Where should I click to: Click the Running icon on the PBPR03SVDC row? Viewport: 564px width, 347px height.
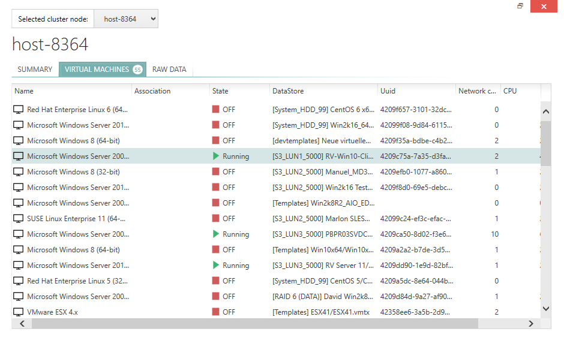214,234
